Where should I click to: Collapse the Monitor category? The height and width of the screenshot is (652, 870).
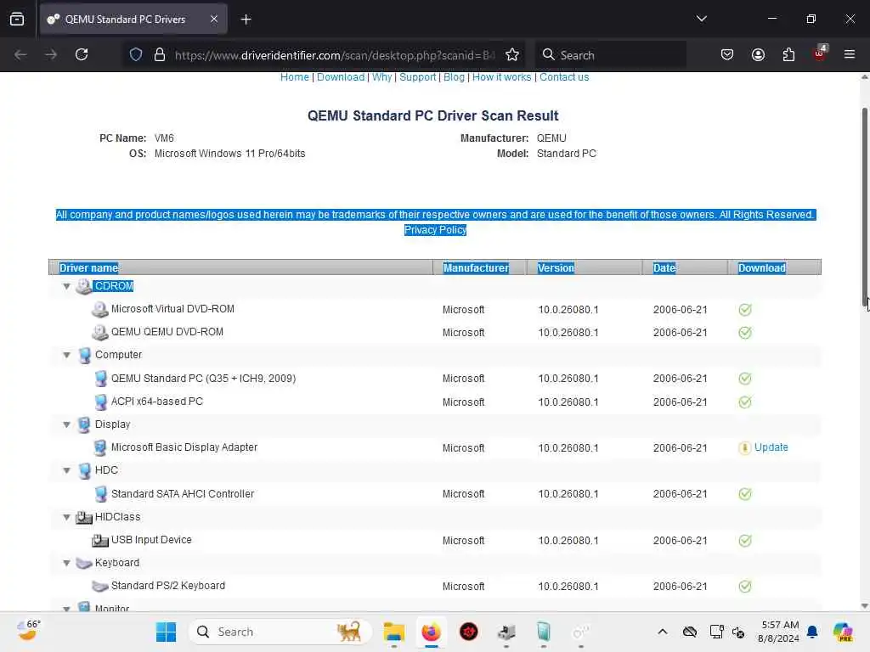click(66, 608)
